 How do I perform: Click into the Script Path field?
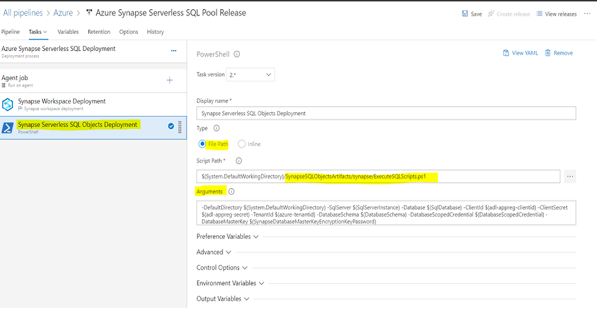pyautogui.click(x=378, y=177)
